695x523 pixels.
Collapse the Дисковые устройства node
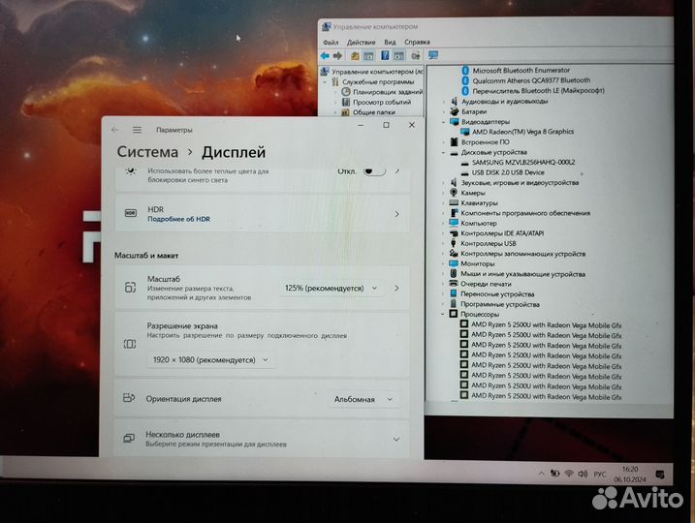443,153
